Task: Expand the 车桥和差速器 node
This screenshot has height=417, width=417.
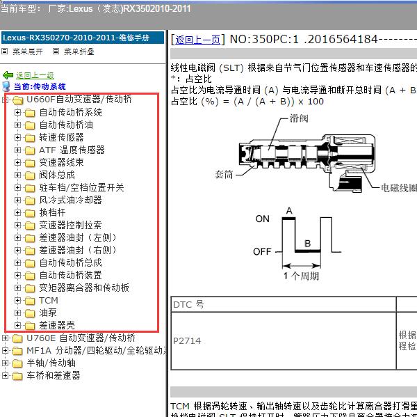Action: tap(5, 376)
